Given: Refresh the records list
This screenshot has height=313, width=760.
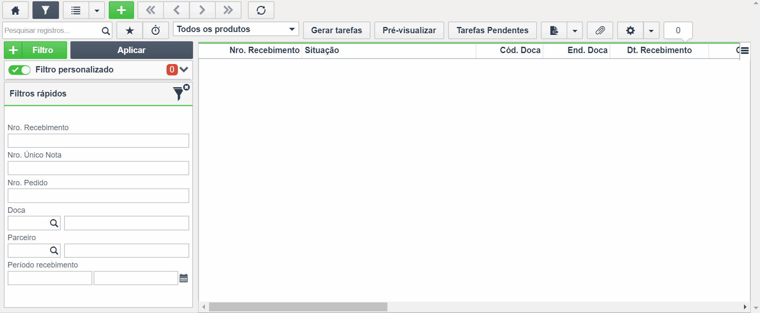Looking at the screenshot, I should pyautogui.click(x=261, y=10).
